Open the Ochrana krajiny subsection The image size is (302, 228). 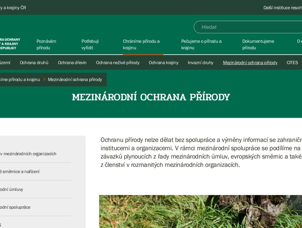[x=163, y=62]
